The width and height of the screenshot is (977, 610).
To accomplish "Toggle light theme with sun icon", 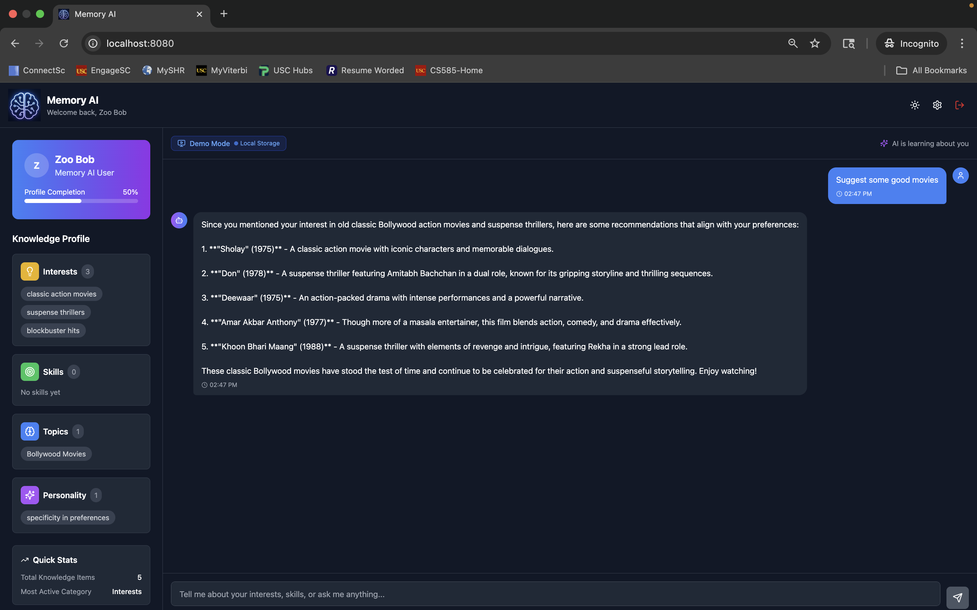I will tap(915, 105).
